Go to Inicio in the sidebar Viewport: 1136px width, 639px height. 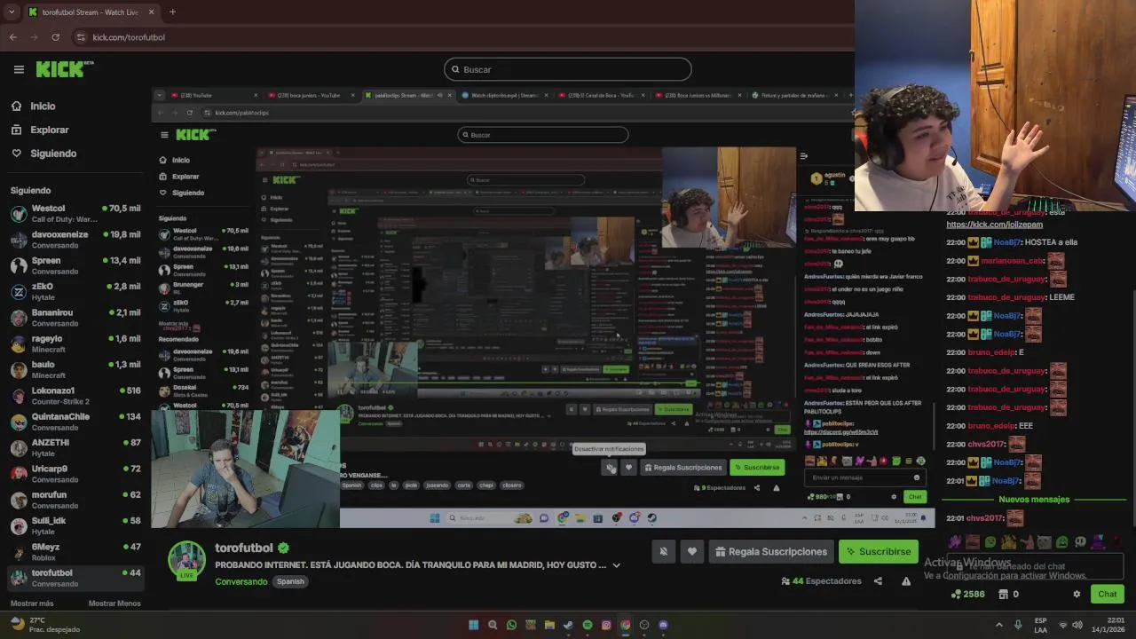(x=43, y=106)
